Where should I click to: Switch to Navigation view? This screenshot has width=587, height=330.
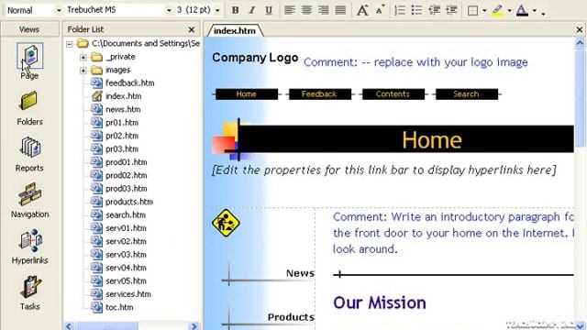tap(29, 200)
